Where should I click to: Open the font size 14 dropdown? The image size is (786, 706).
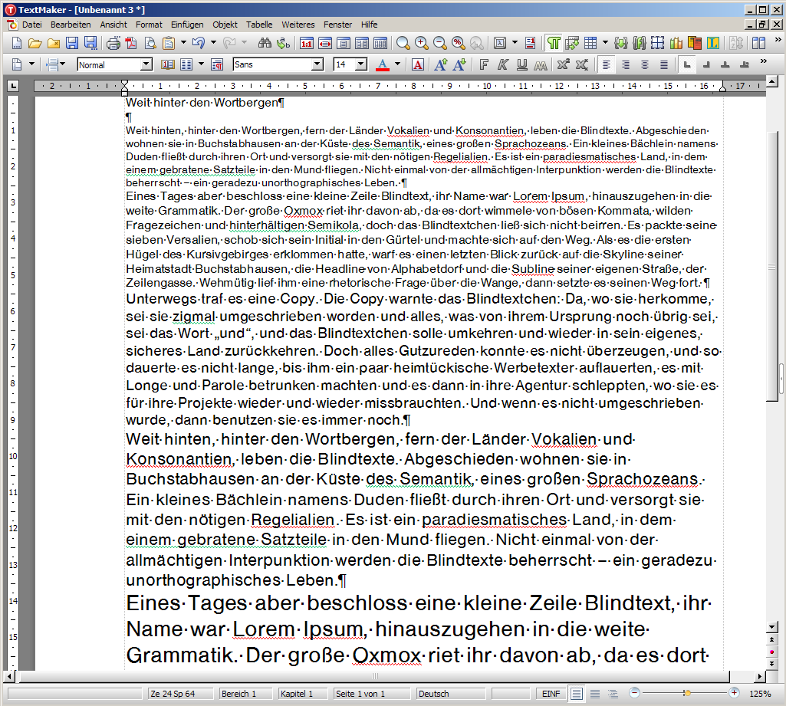[361, 64]
